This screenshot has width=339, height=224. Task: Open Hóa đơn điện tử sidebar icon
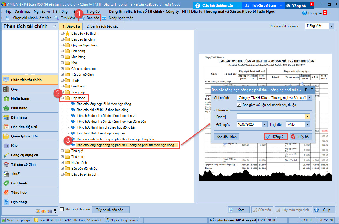pos(6,127)
